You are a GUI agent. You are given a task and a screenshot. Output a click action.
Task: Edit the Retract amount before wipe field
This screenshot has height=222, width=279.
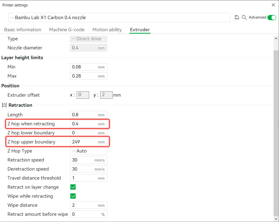(88, 214)
